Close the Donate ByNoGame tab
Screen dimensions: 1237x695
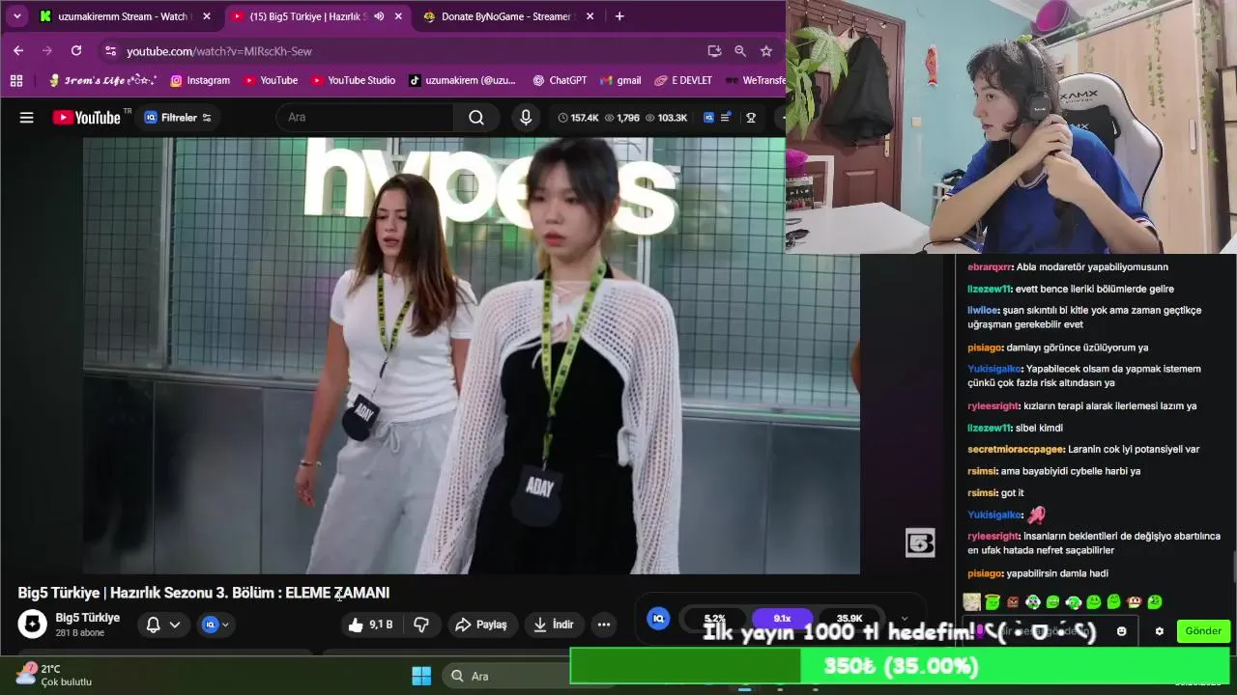590,16
